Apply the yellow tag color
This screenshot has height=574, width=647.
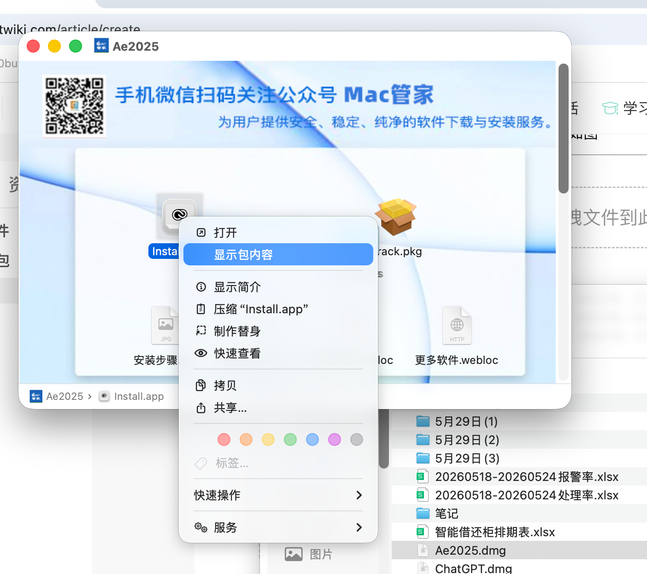(x=268, y=439)
